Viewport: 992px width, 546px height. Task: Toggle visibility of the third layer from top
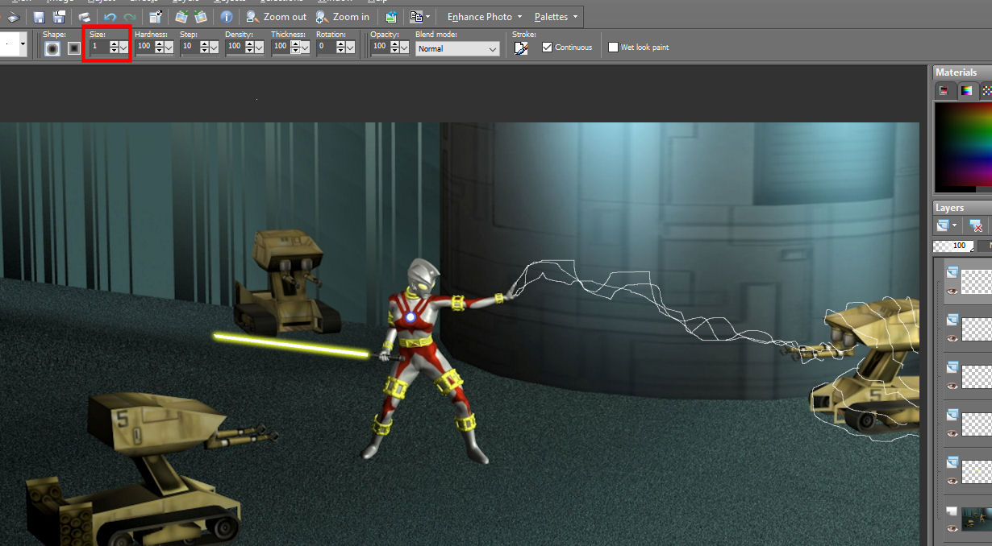[952, 387]
